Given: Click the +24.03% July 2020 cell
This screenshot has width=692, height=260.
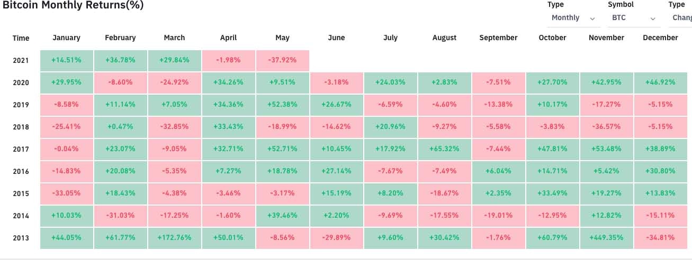Looking at the screenshot, I should [x=390, y=82].
